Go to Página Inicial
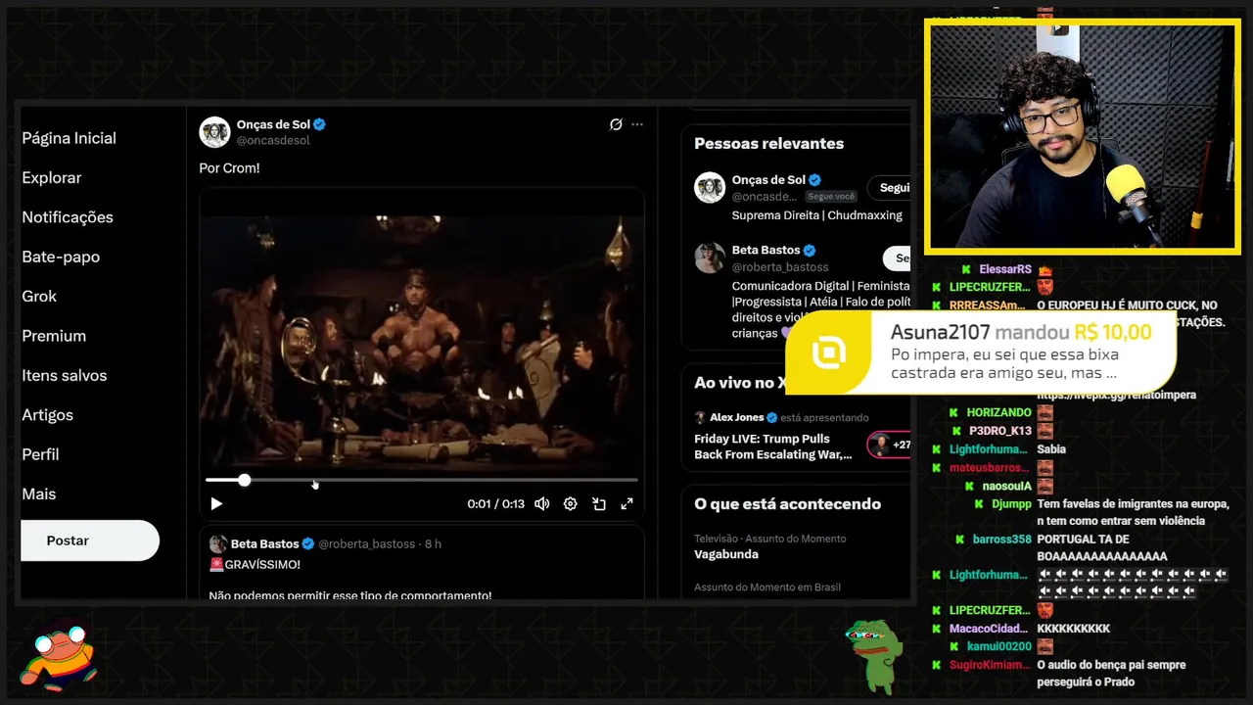Viewport: 1253px width, 705px height. (x=69, y=138)
